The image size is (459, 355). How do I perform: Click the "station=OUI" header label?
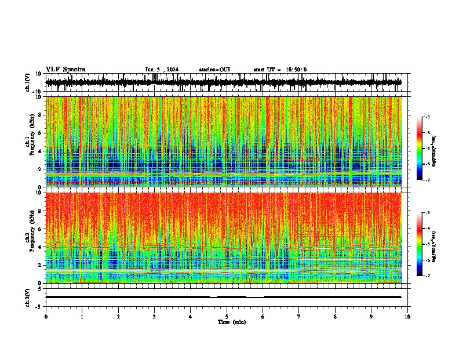pos(214,70)
